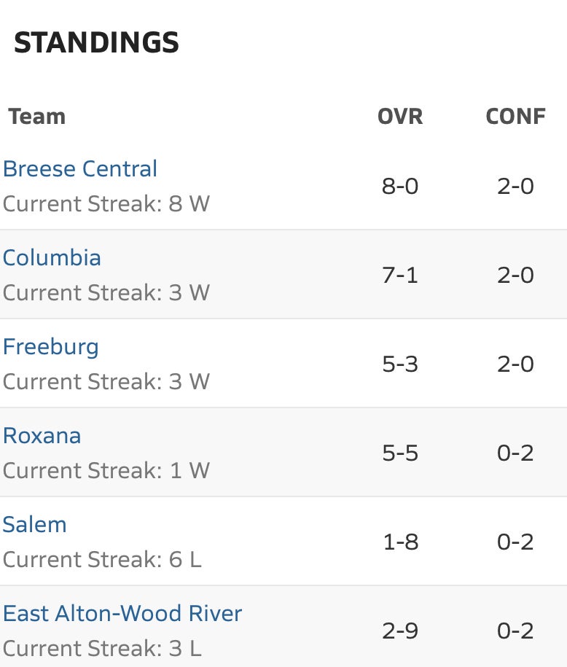567x667 pixels.
Task: Select Columbia's 7-1 overall record
Action: (x=400, y=275)
